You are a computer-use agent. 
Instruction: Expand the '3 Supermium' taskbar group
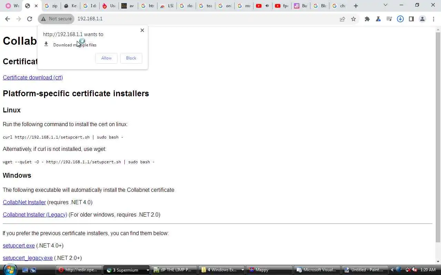(127, 270)
